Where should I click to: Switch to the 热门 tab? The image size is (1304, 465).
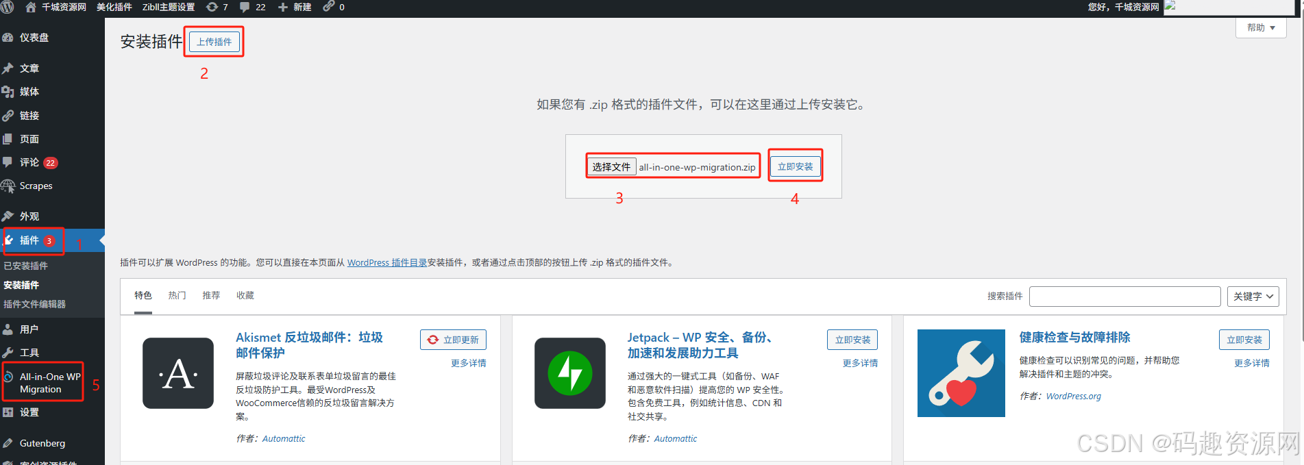coord(177,295)
